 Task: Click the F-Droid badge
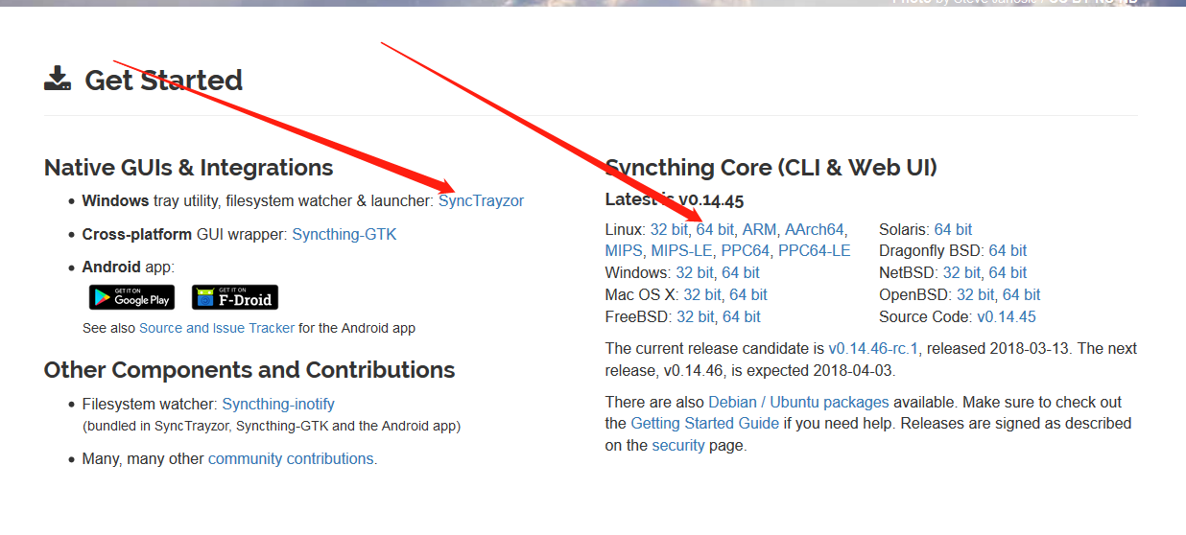(235, 297)
